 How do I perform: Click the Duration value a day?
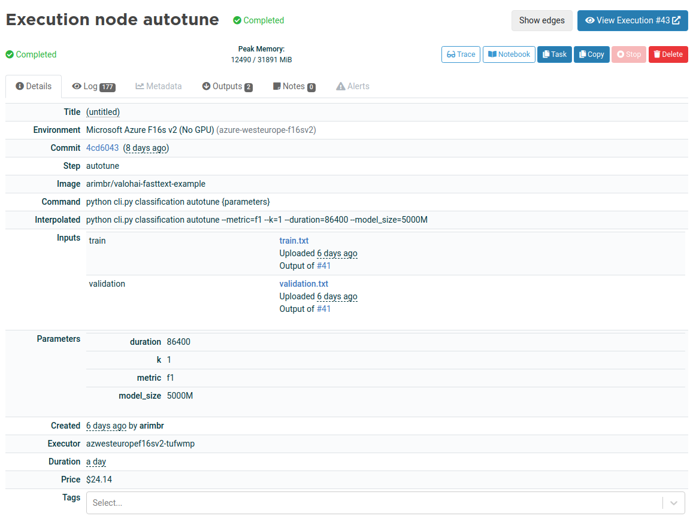coord(96,462)
